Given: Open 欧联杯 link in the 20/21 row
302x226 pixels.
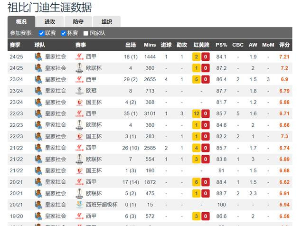Looking at the screenshot, I should (x=94, y=193).
